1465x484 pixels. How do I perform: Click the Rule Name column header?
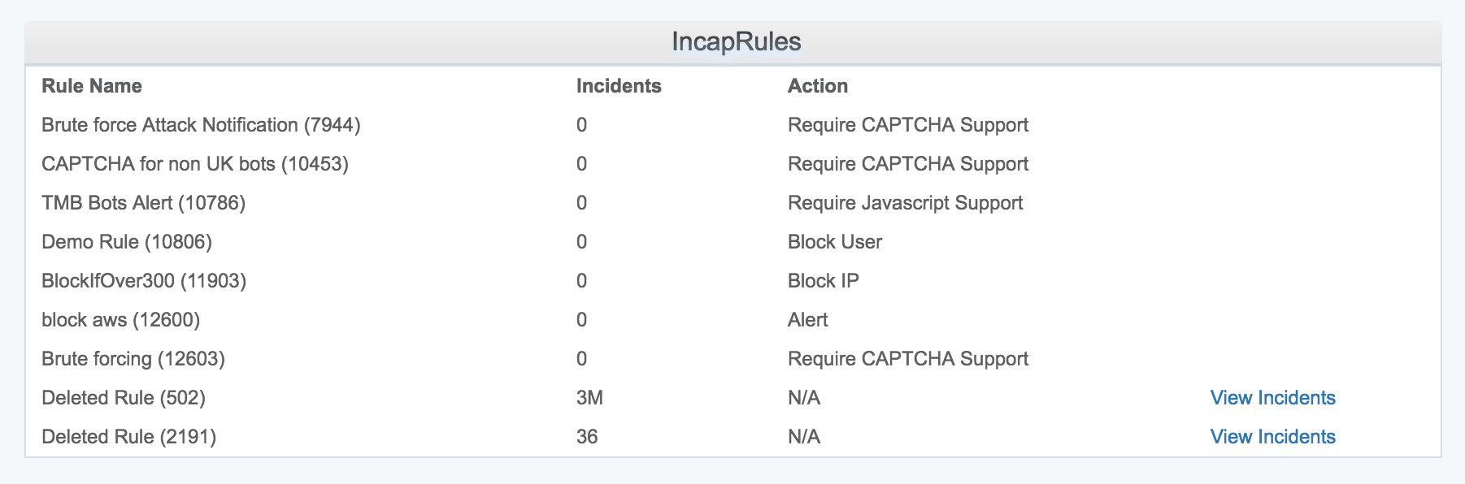[x=92, y=86]
